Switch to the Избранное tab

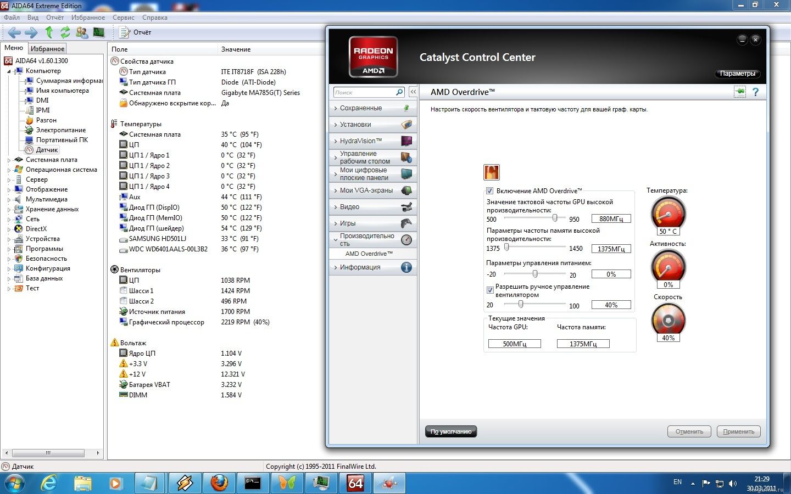47,48
